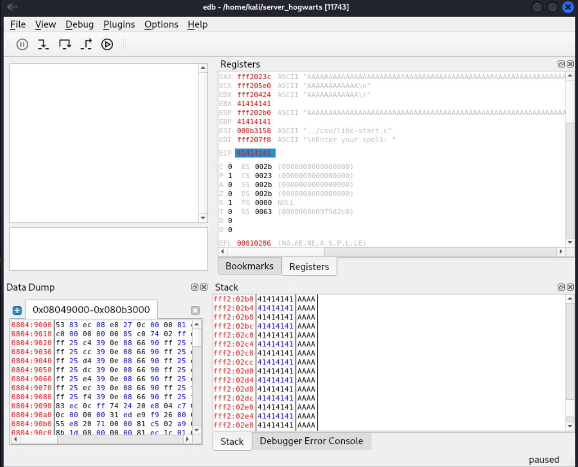Viewport: 578px width, 467px height.
Task: Select the Stack tab
Action: (x=232, y=441)
